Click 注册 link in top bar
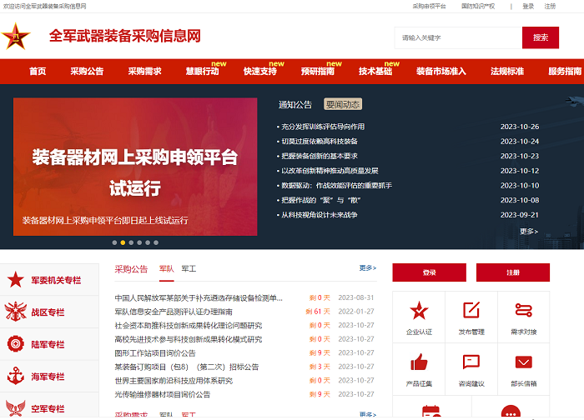The image size is (584, 420). pyautogui.click(x=550, y=7)
